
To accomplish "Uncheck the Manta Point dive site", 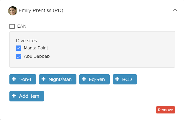I will [x=19, y=48].
